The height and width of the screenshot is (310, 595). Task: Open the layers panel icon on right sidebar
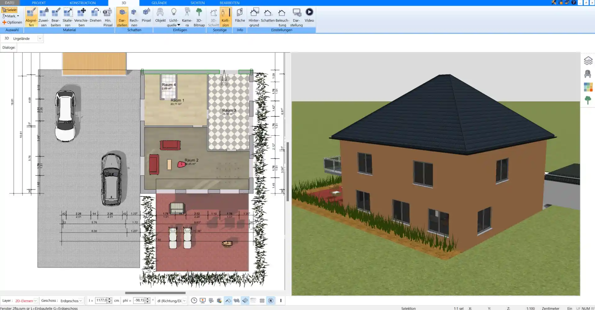pos(588,60)
